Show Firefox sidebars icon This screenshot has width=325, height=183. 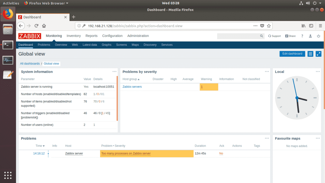[311, 26]
